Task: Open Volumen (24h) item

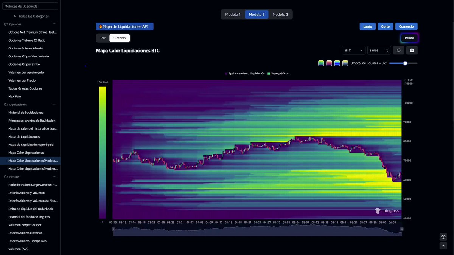Action: [x=19, y=249]
